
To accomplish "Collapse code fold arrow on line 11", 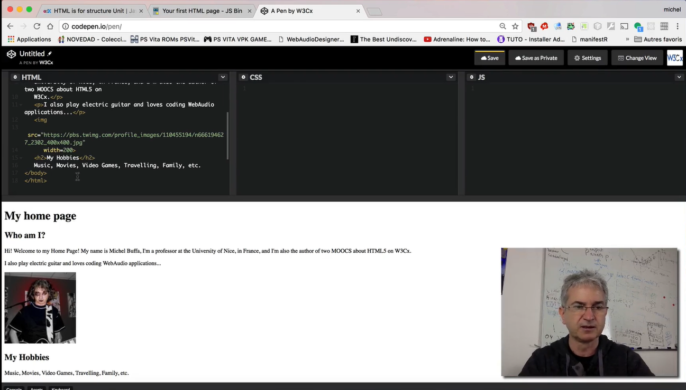I will tap(21, 105).
